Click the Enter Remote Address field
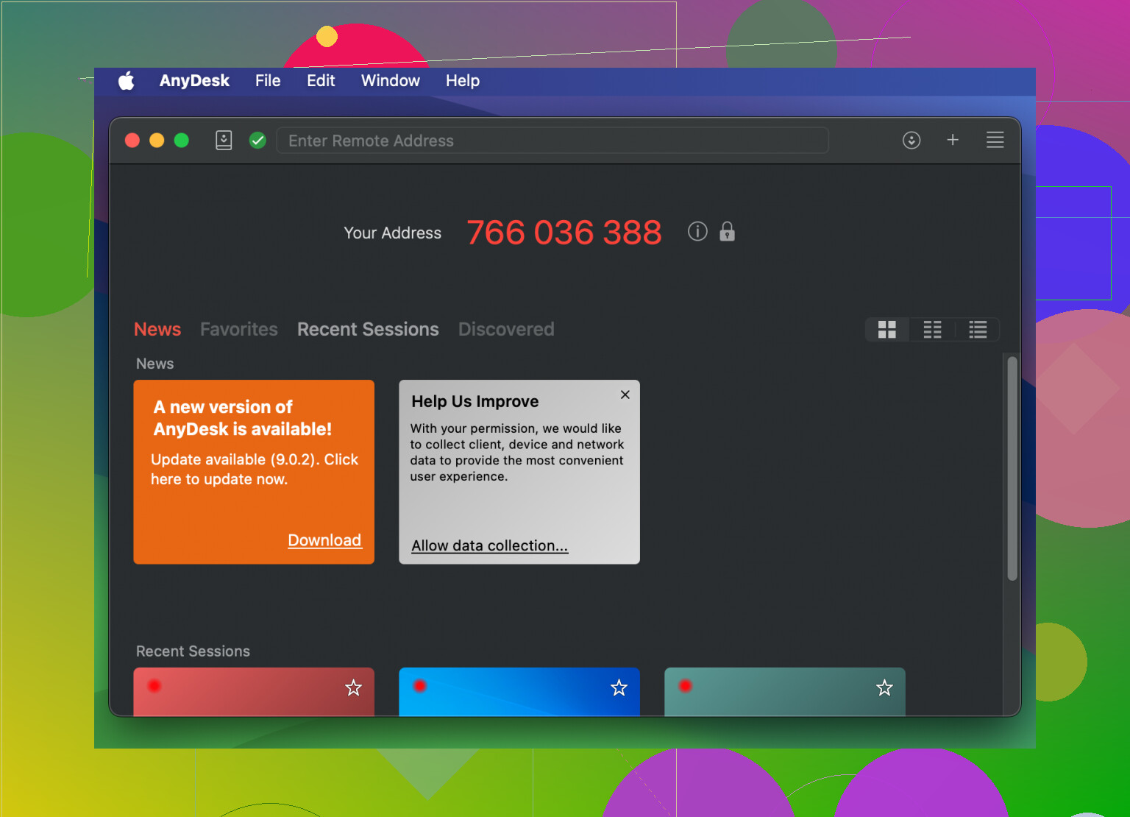Viewport: 1130px width, 817px height. pos(552,140)
